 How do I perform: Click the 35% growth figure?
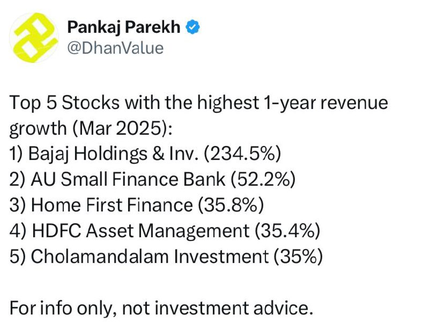298,256
